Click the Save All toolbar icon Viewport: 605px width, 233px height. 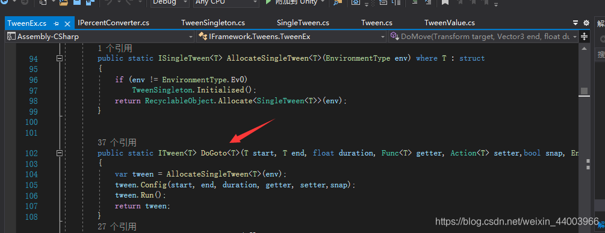pyautogui.click(x=90, y=2)
